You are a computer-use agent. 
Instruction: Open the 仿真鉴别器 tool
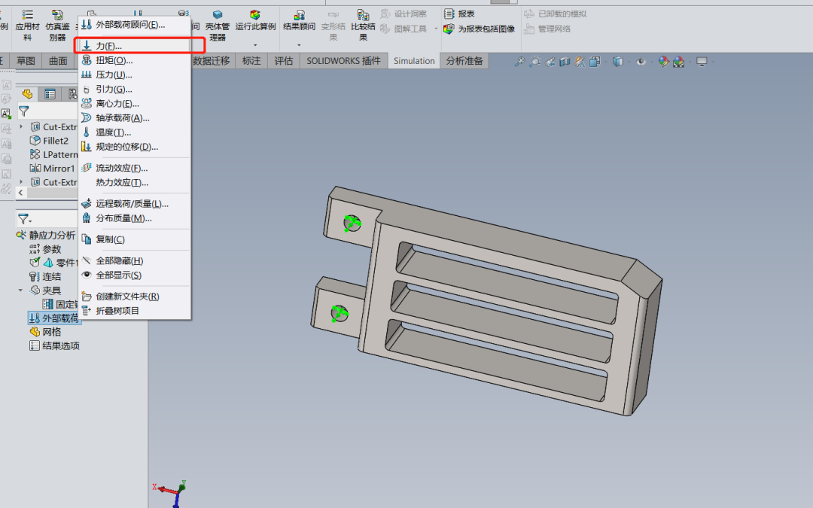click(x=57, y=25)
